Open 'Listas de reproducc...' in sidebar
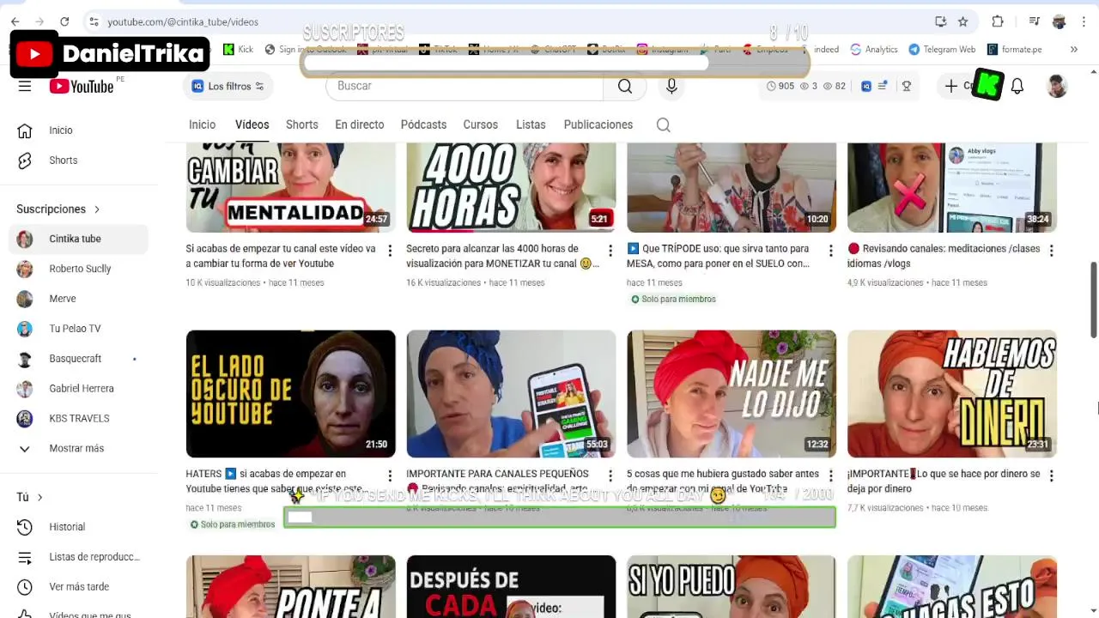This screenshot has width=1099, height=618. 77,557
